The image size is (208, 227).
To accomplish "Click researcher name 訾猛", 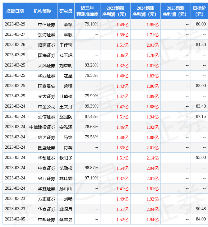I will [68, 86].
